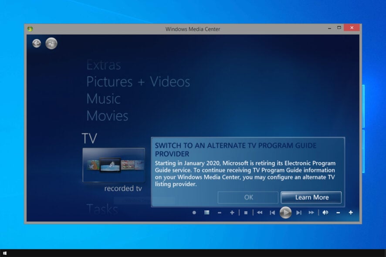Maximize the Windows Media Center window
Viewport: 386px width, 257px height.
pos(339,27)
